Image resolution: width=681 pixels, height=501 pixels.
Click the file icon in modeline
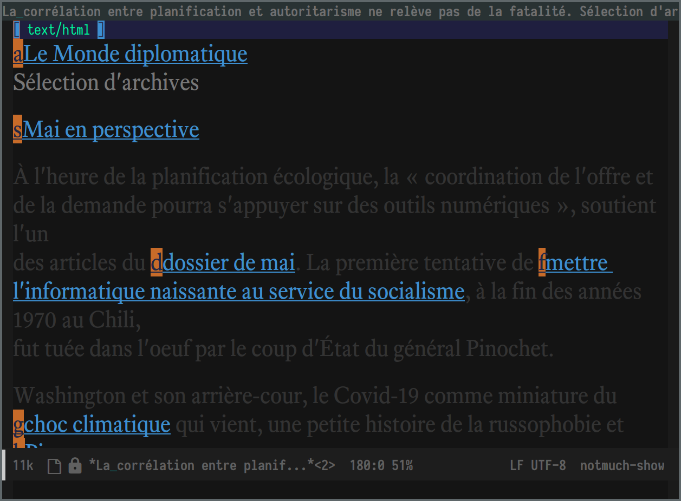tap(54, 466)
